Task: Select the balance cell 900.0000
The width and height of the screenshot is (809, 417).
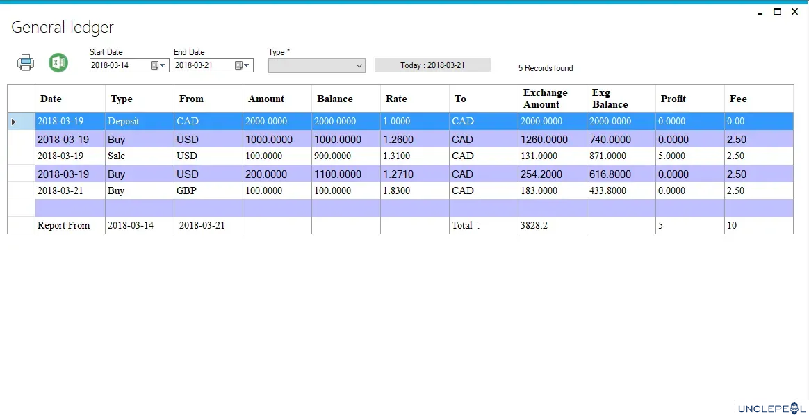Action: [346, 156]
